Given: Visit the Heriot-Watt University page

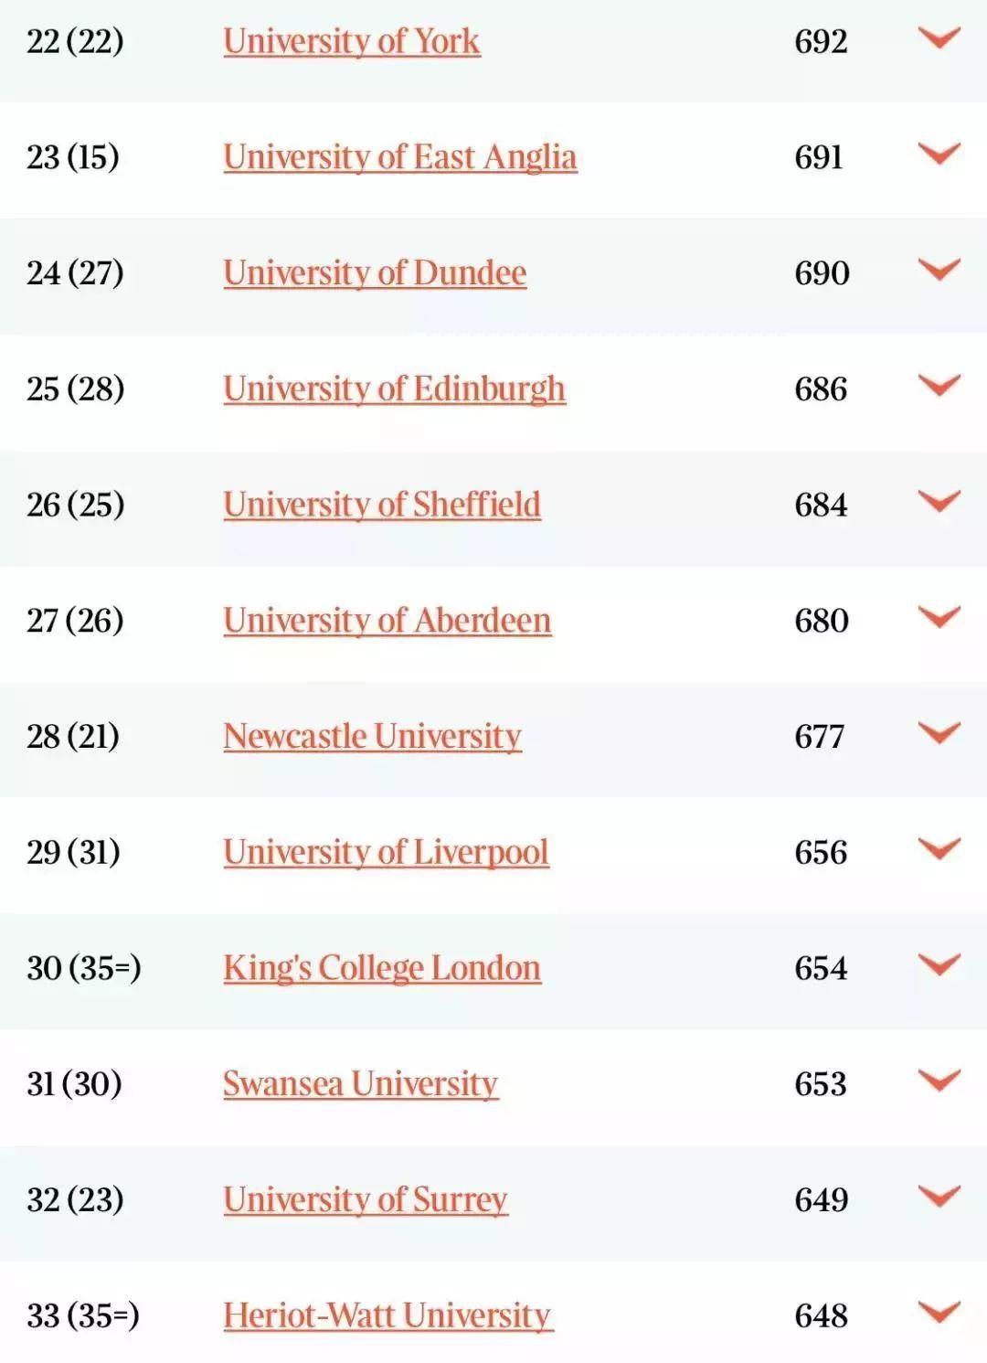Looking at the screenshot, I should 387,1315.
